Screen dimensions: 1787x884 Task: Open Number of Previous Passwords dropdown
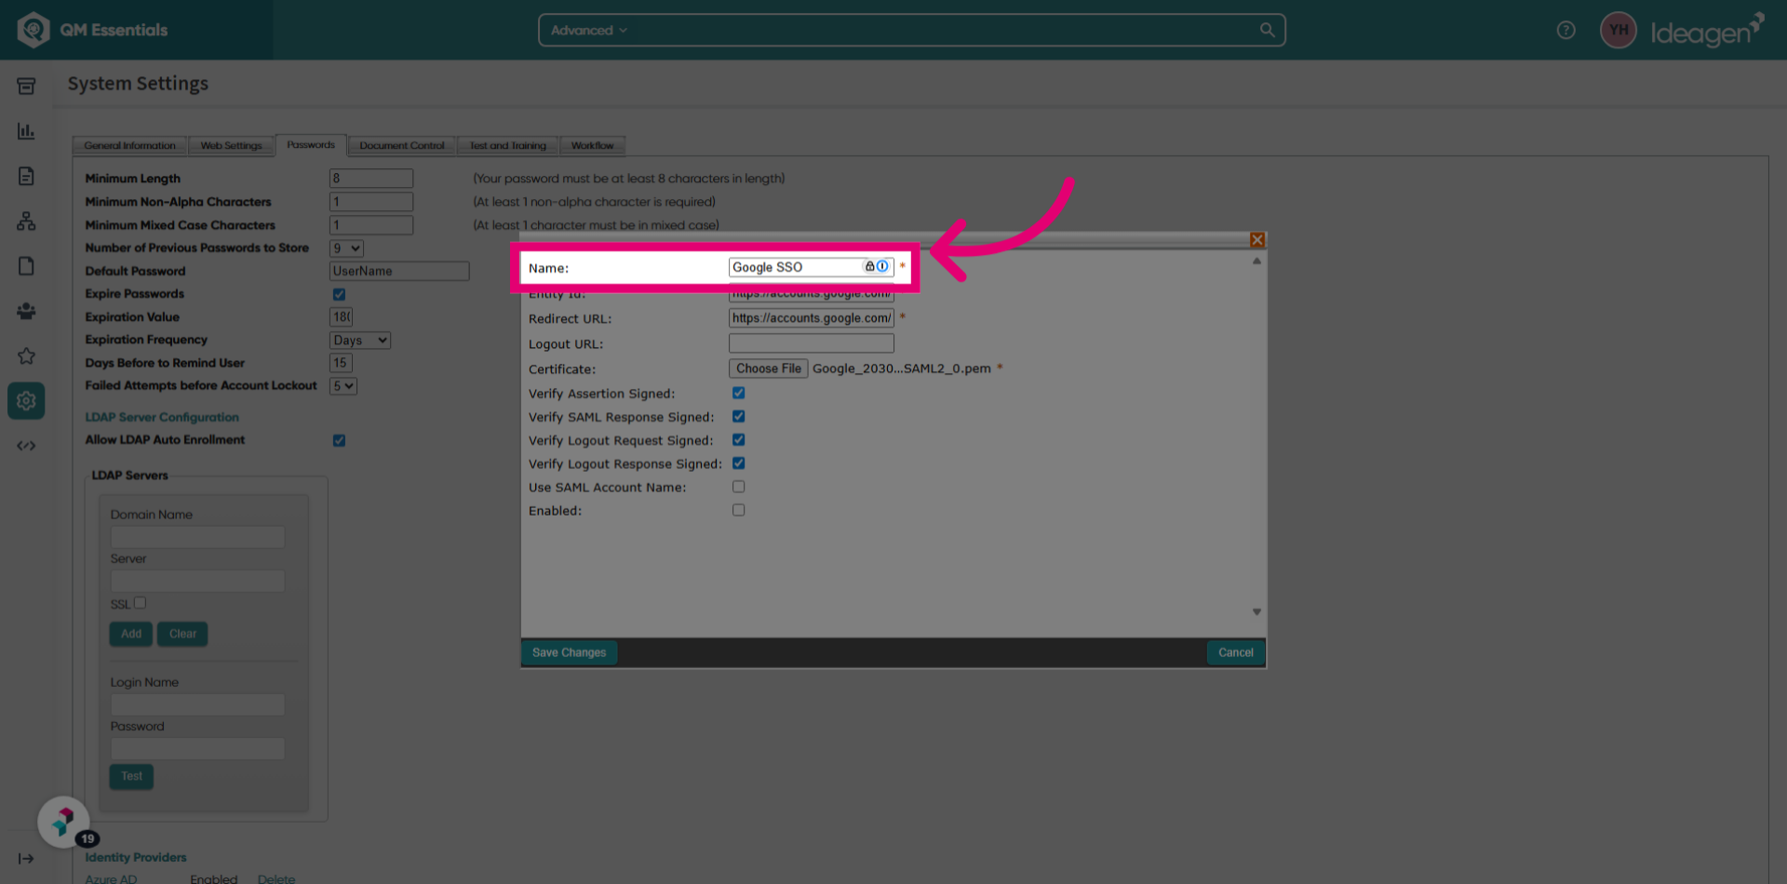(x=346, y=248)
